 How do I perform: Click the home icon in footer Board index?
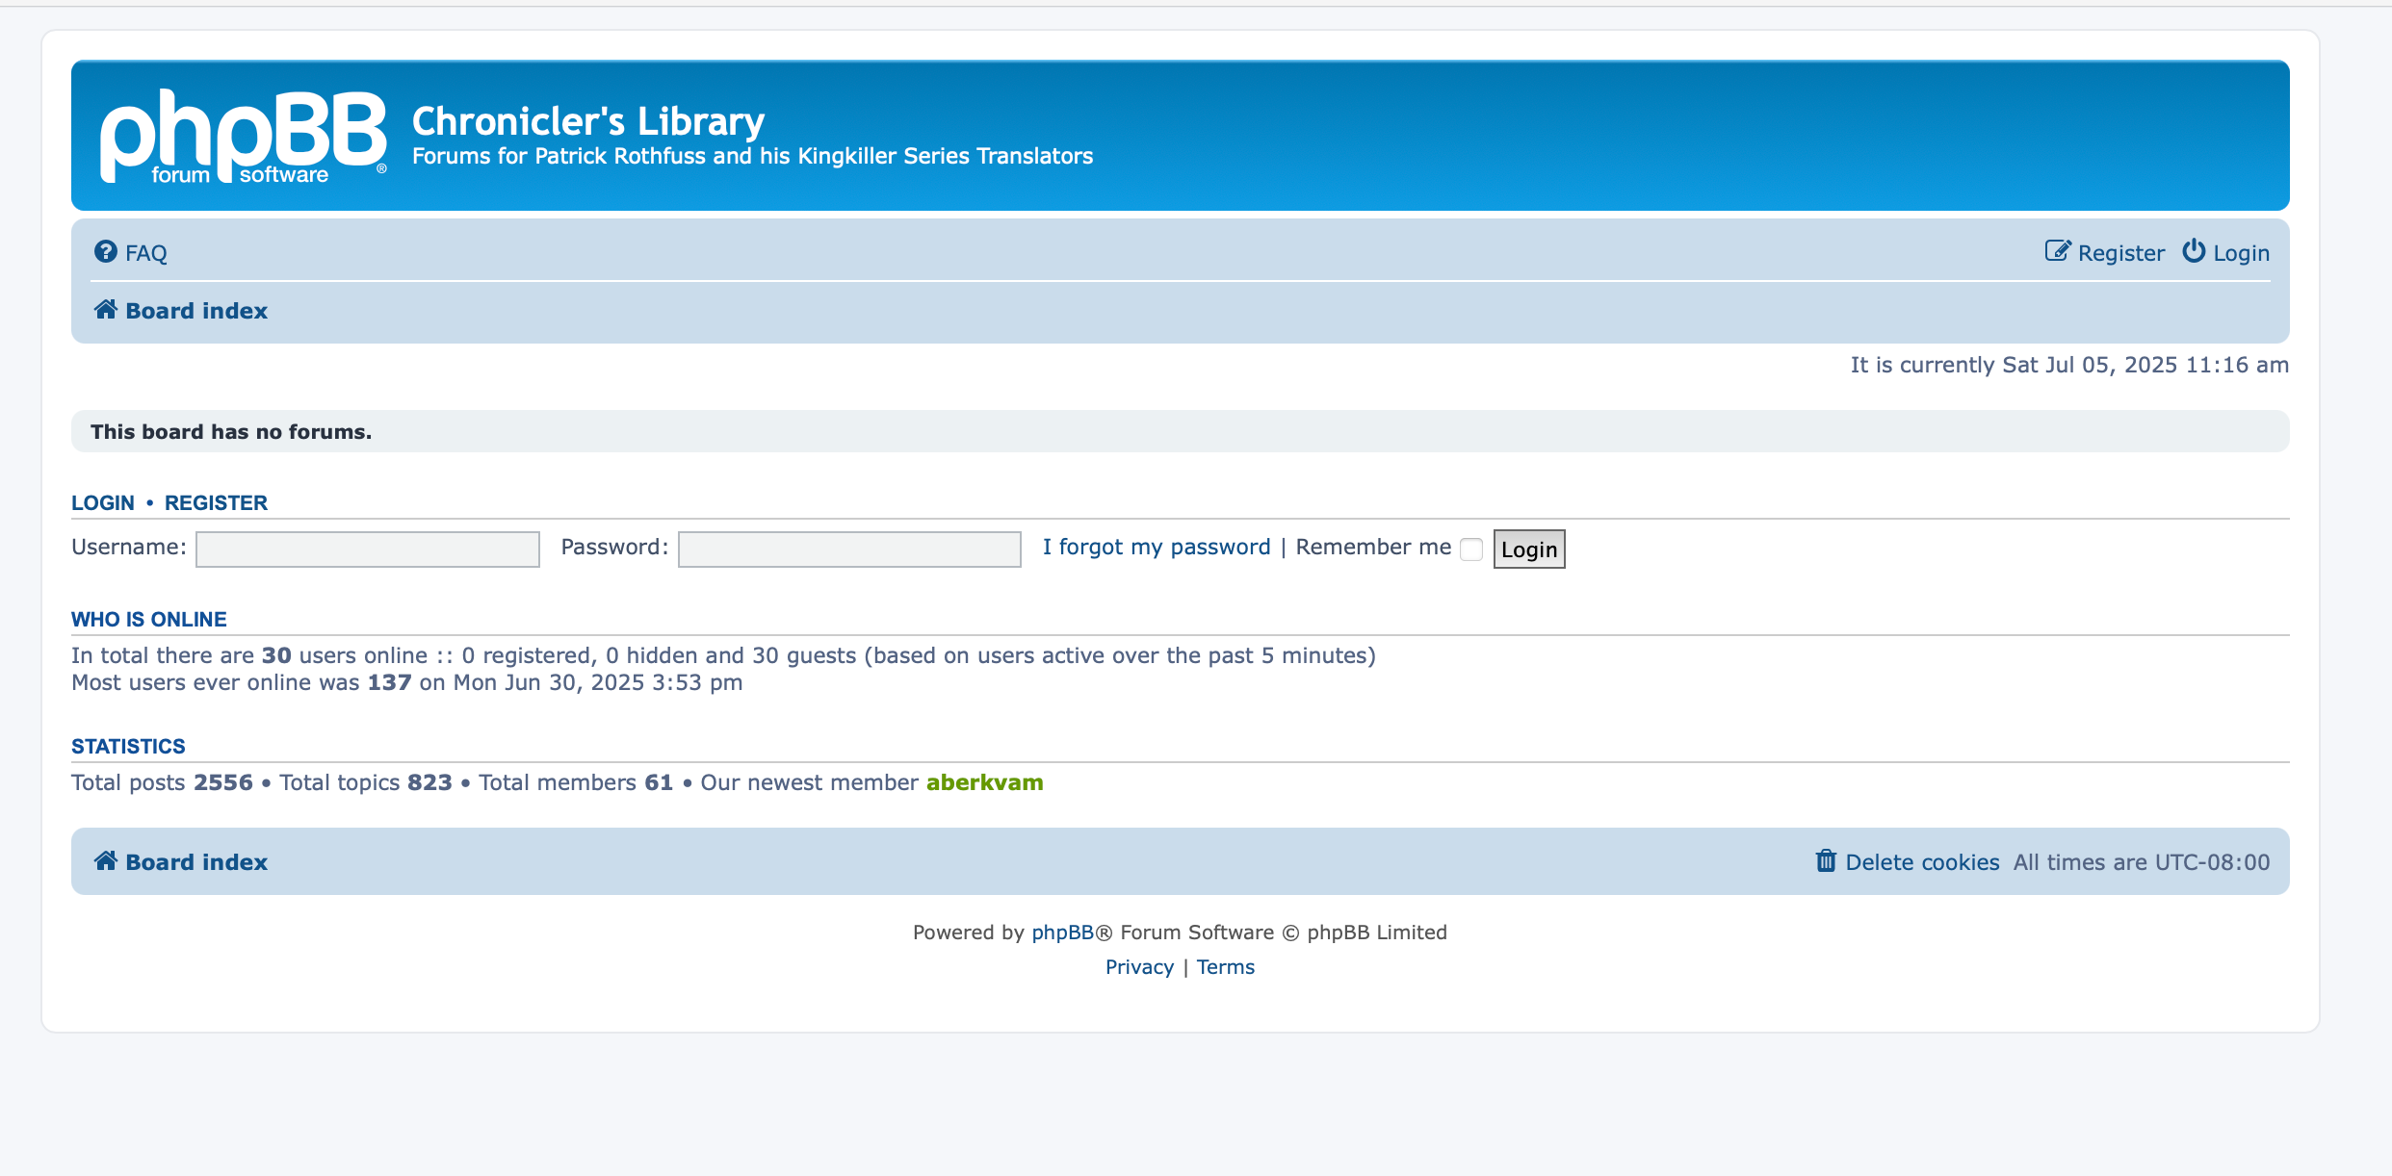105,861
